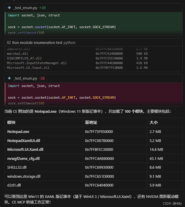The width and height of the screenshot is (185, 207).
Task: Select the Notepad.exe table cell
Action: tap(43, 131)
